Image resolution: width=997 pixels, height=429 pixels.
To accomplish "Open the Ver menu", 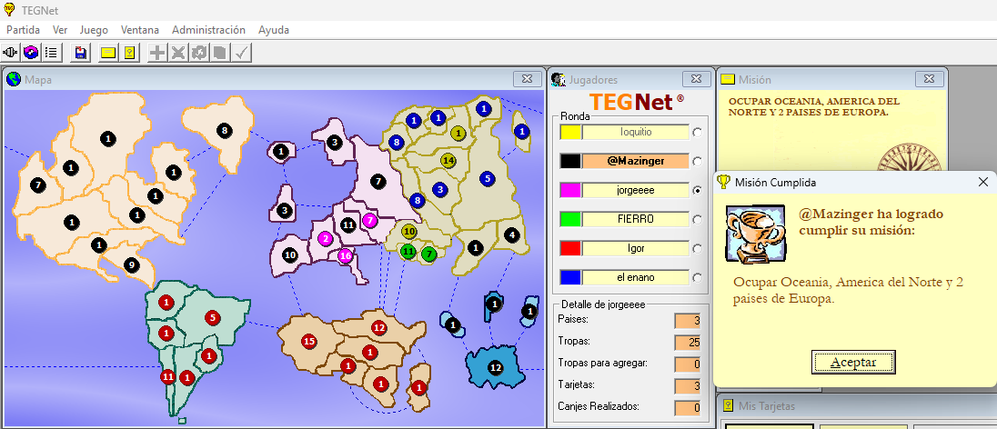I will point(60,30).
